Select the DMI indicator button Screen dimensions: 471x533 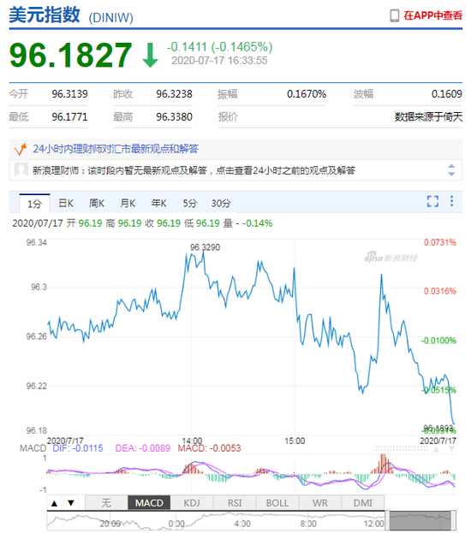(363, 503)
